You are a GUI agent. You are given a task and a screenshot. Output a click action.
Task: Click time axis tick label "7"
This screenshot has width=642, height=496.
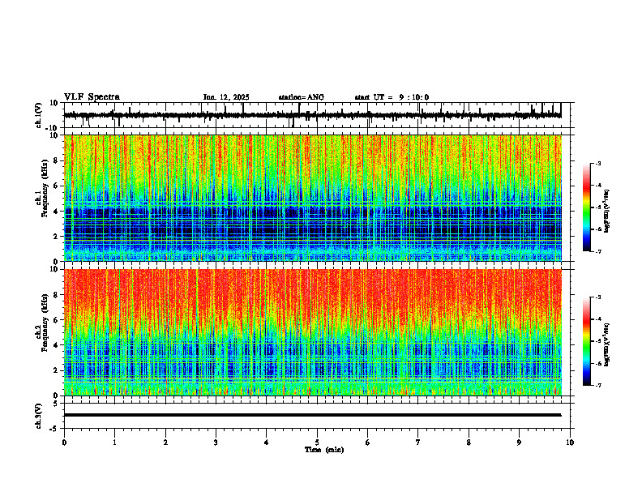click(x=418, y=443)
